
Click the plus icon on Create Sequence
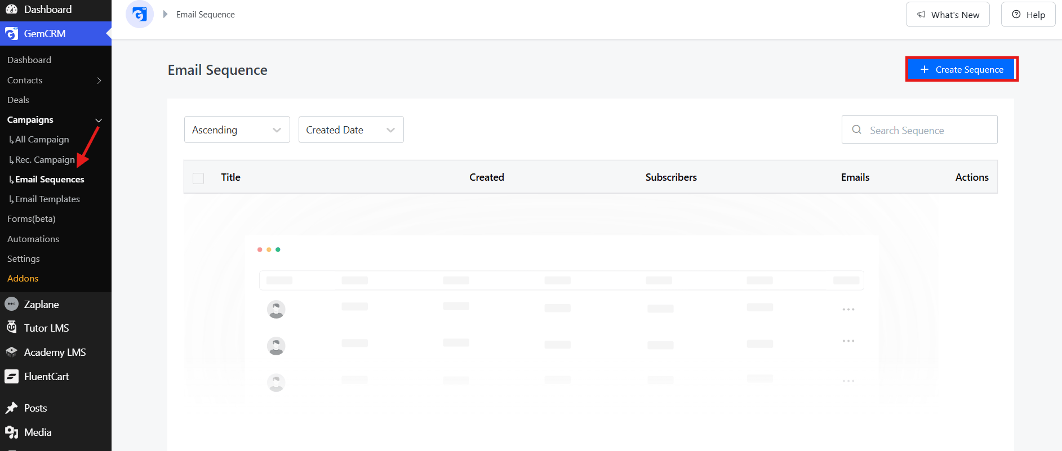(925, 69)
